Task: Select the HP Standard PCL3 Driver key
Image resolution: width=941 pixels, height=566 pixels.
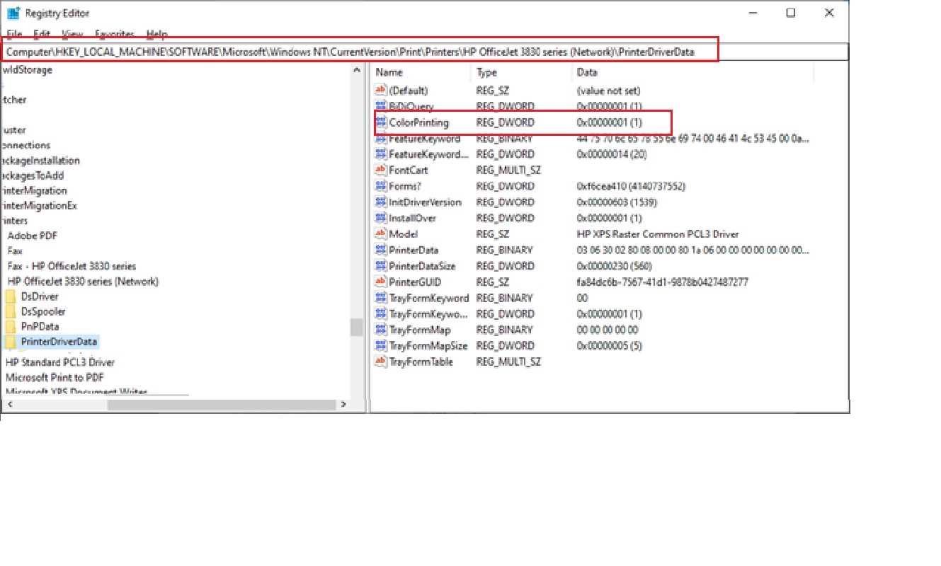Action: coord(60,362)
